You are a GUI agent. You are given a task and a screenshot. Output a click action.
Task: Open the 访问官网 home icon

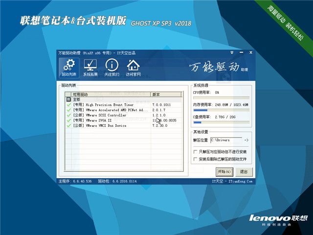click(x=133, y=68)
